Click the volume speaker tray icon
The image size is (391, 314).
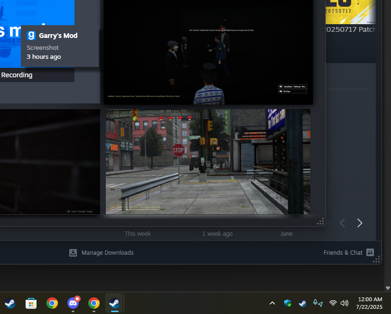[344, 303]
